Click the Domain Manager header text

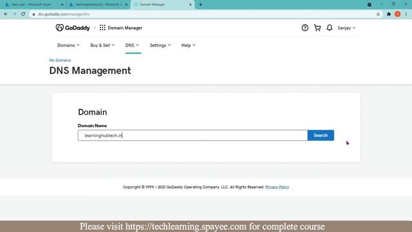click(x=125, y=28)
